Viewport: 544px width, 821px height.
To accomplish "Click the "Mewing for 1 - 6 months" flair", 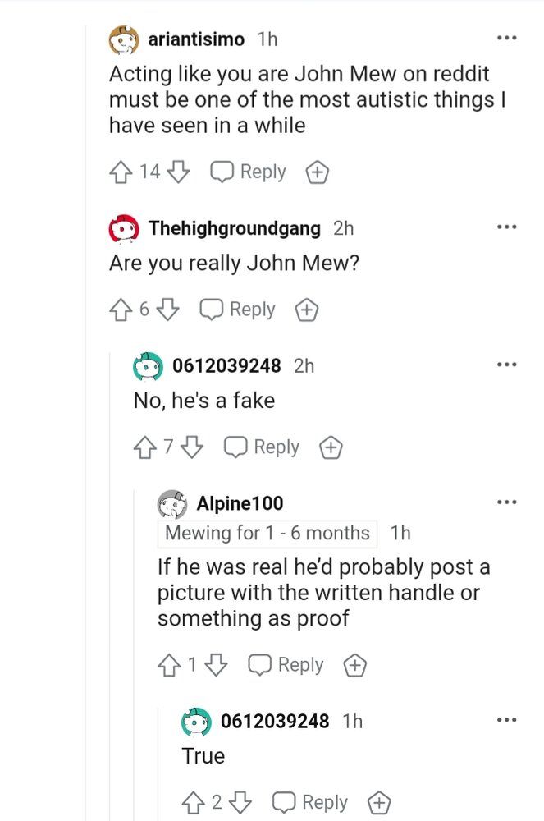I will [x=267, y=534].
